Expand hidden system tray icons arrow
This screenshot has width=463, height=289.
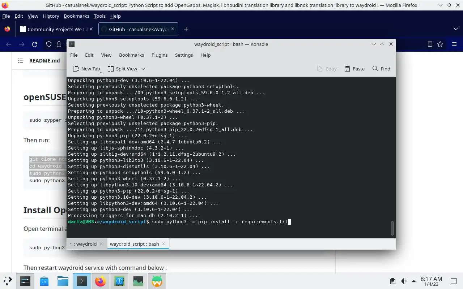tap(413, 281)
